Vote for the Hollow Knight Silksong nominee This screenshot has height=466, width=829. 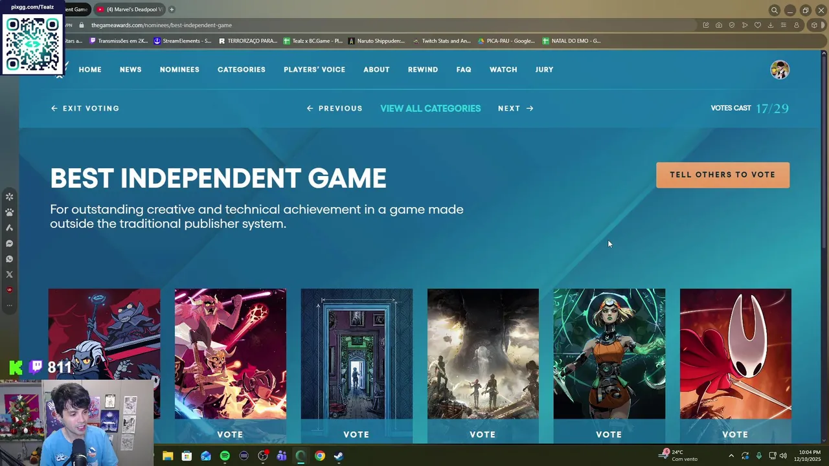735,434
